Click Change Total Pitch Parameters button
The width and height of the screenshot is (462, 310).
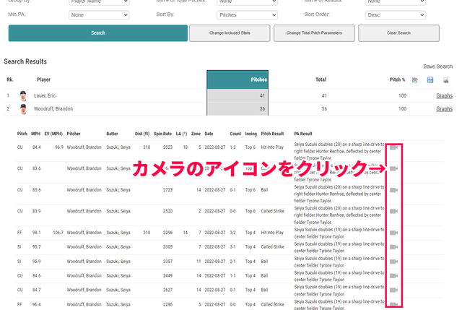pos(314,33)
